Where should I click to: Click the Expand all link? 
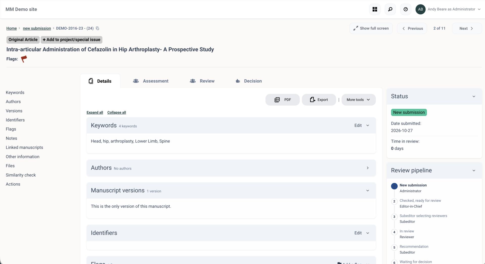point(95,112)
